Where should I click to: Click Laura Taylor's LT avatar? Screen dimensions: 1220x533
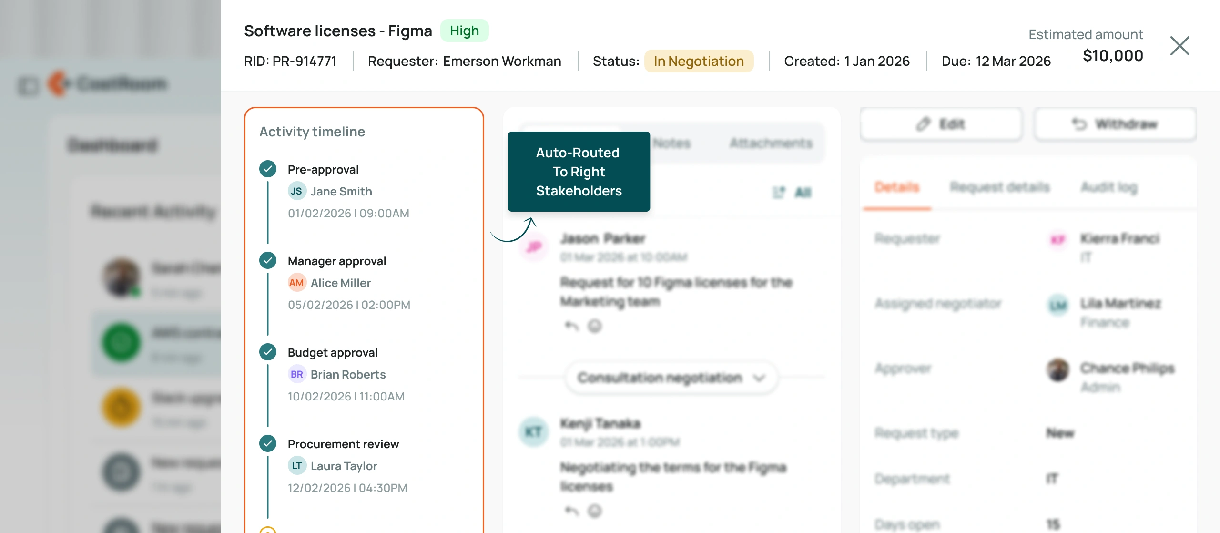pos(297,466)
